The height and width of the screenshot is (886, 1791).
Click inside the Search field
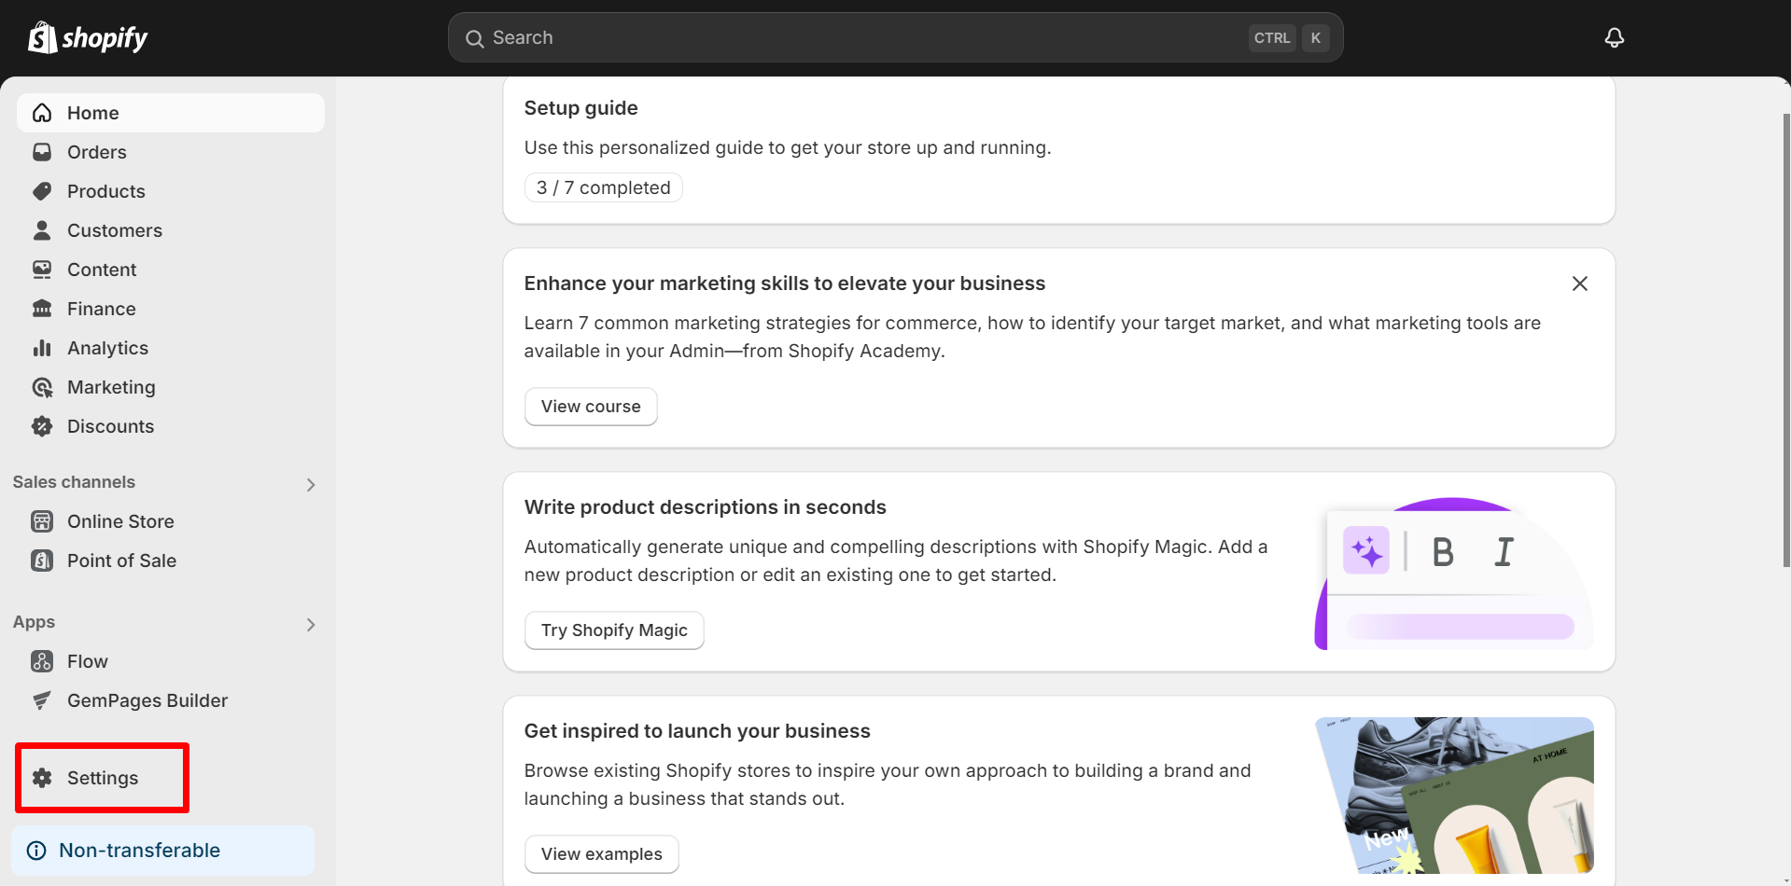[840, 37]
